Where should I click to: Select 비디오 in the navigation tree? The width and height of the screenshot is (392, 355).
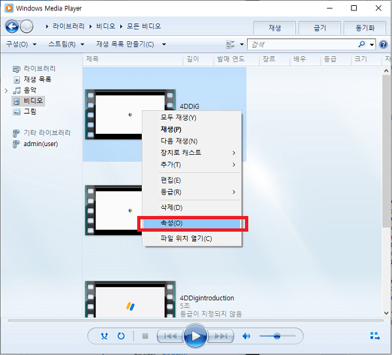[33, 101]
